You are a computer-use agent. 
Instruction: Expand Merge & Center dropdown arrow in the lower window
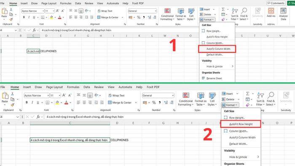(x=136, y=103)
